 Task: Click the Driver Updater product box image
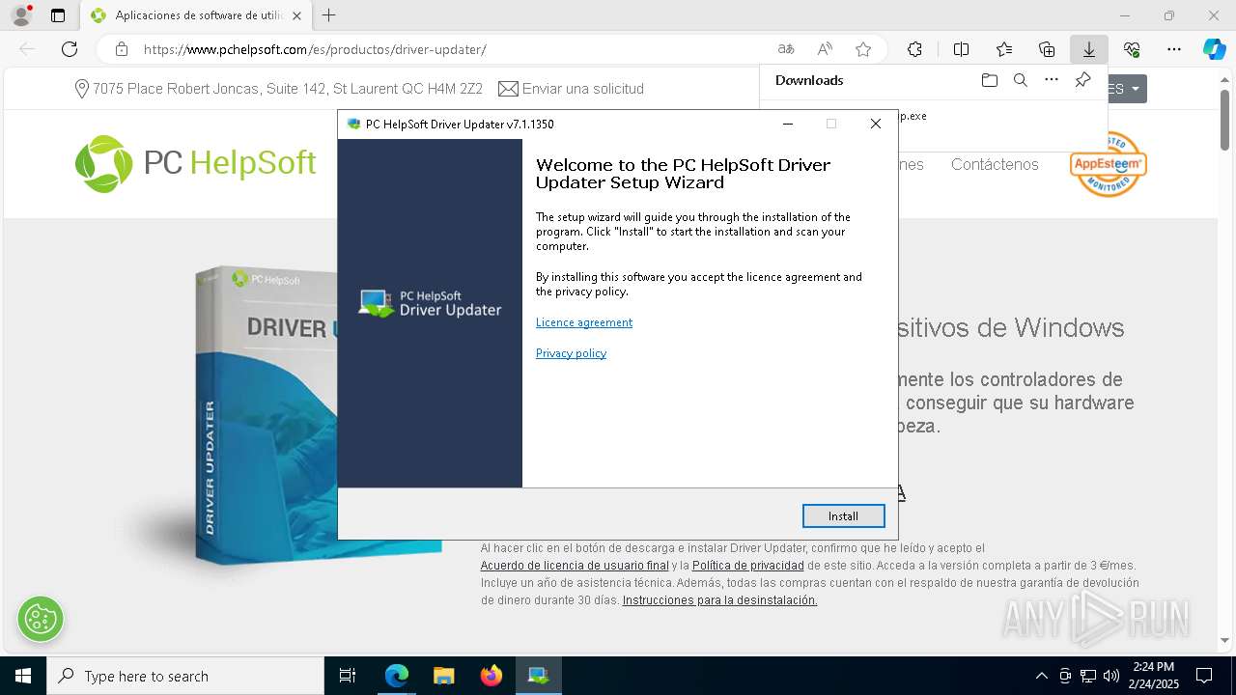coord(266,415)
